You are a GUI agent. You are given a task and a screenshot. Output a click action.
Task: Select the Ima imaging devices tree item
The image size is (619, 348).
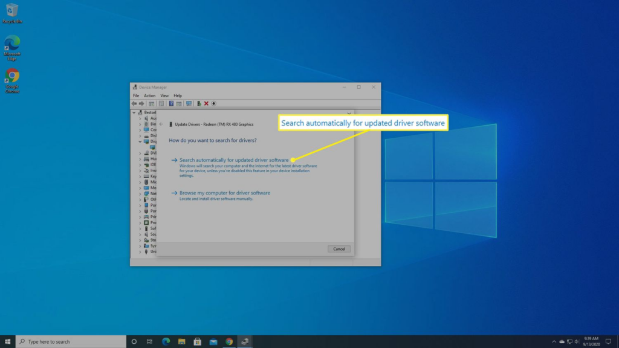pos(150,170)
